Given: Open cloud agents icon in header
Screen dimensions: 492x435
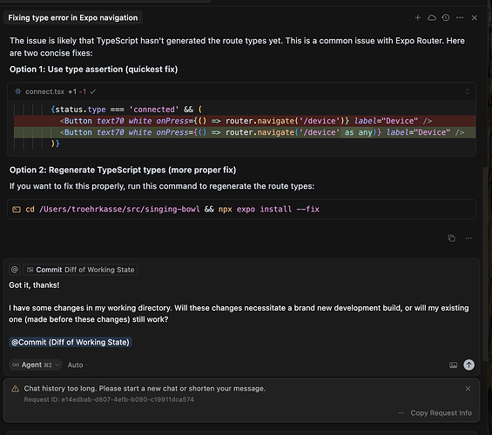Looking at the screenshot, I should click(432, 18).
